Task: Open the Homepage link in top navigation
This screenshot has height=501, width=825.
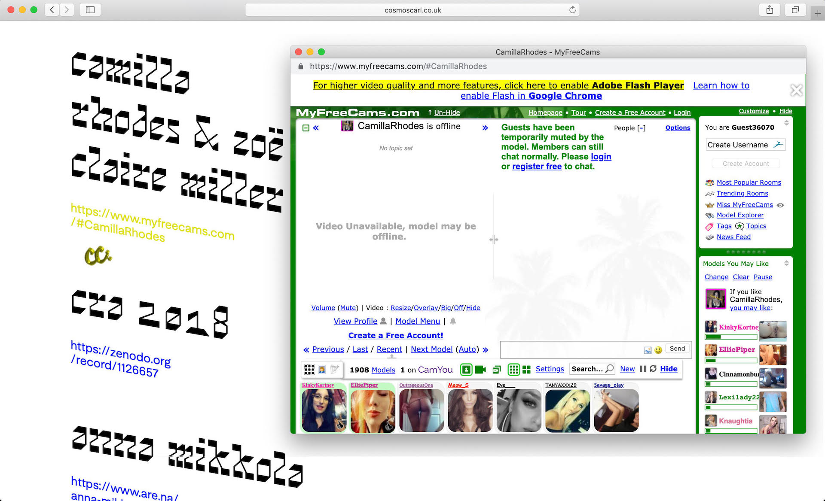Action: [545, 112]
